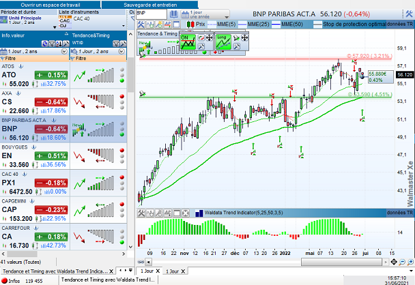Click the pan/move chart crosshair icon

pyautogui.click(x=394, y=262)
